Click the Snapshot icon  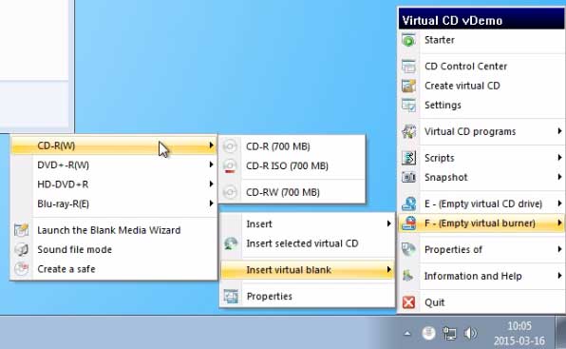coord(408,178)
